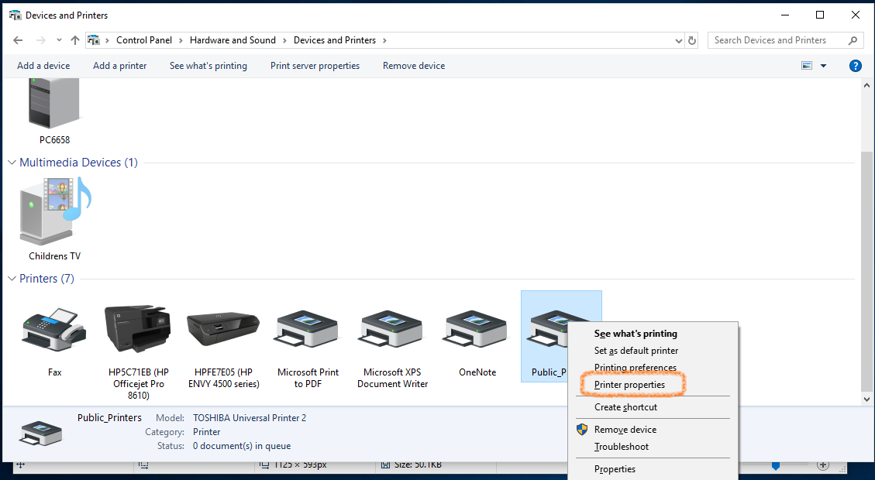The height and width of the screenshot is (480, 875).
Task: Select the Microsoft XPS Document Writer printer
Action: tap(391, 329)
